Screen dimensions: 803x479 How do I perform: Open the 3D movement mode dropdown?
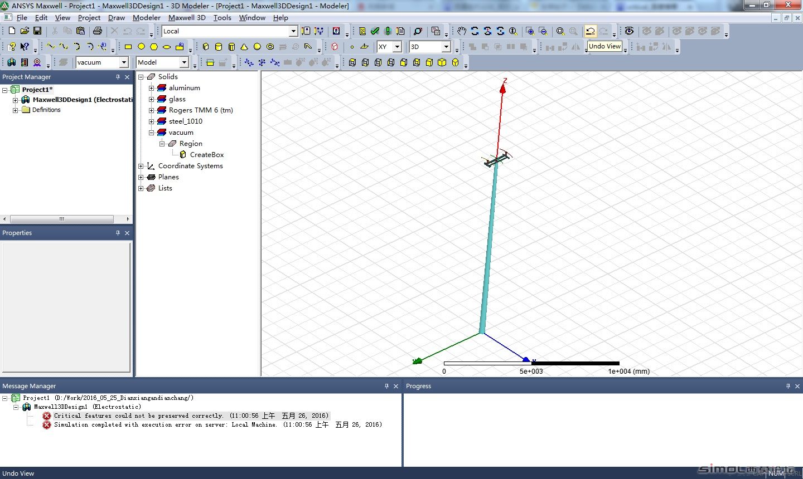click(x=446, y=47)
